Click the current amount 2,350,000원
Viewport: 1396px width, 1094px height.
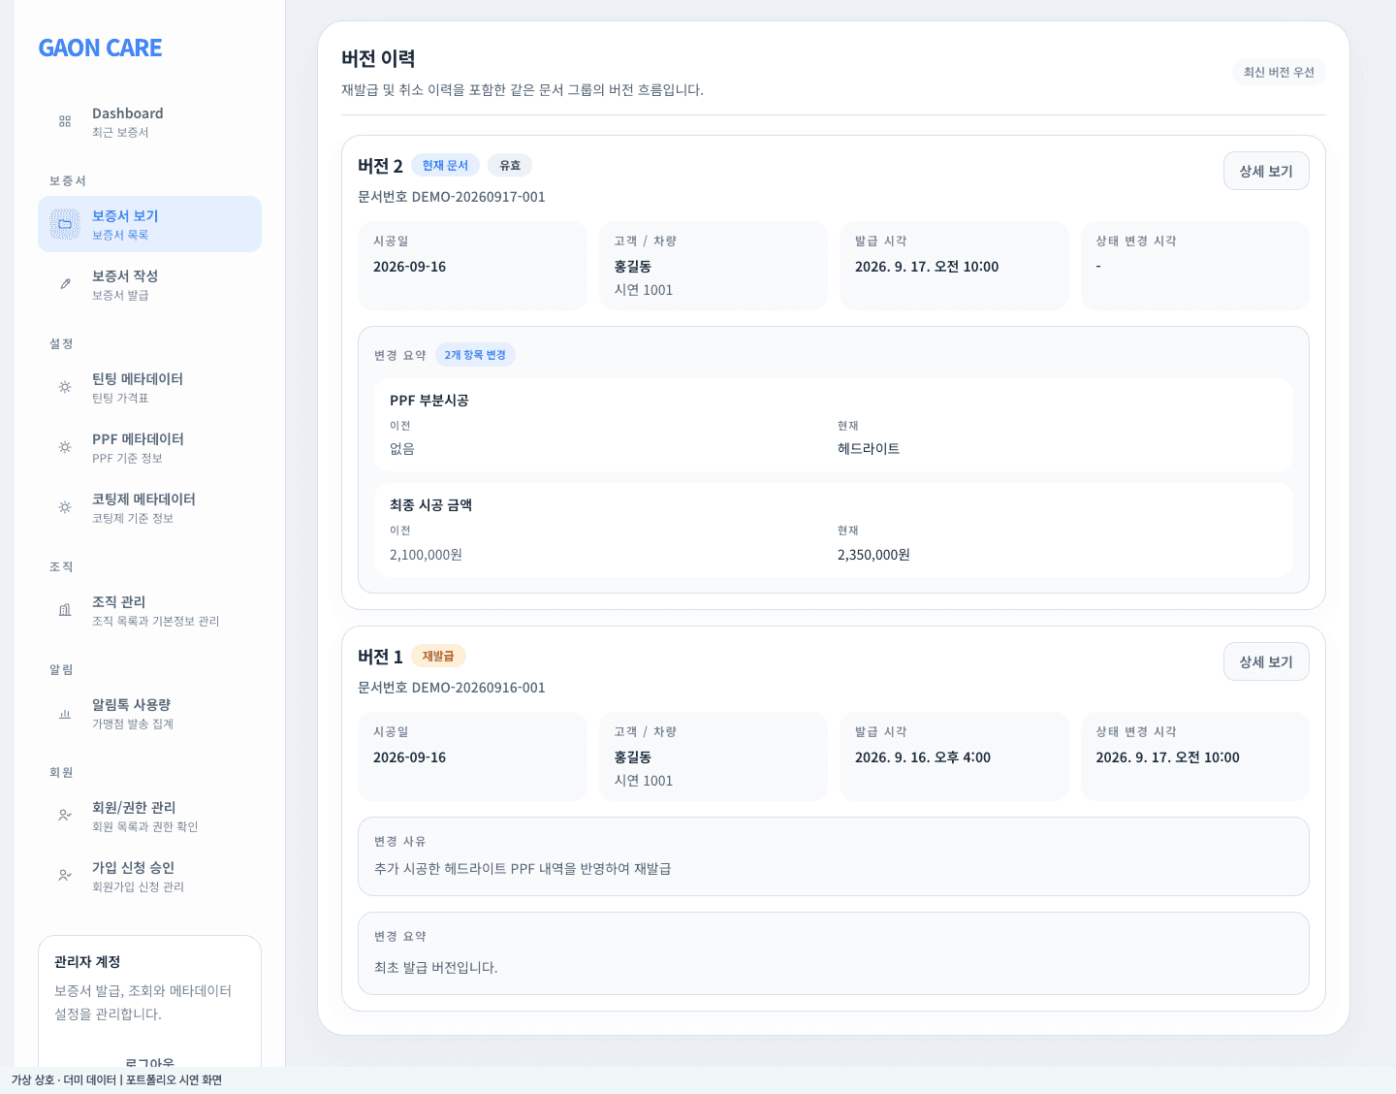tap(873, 555)
